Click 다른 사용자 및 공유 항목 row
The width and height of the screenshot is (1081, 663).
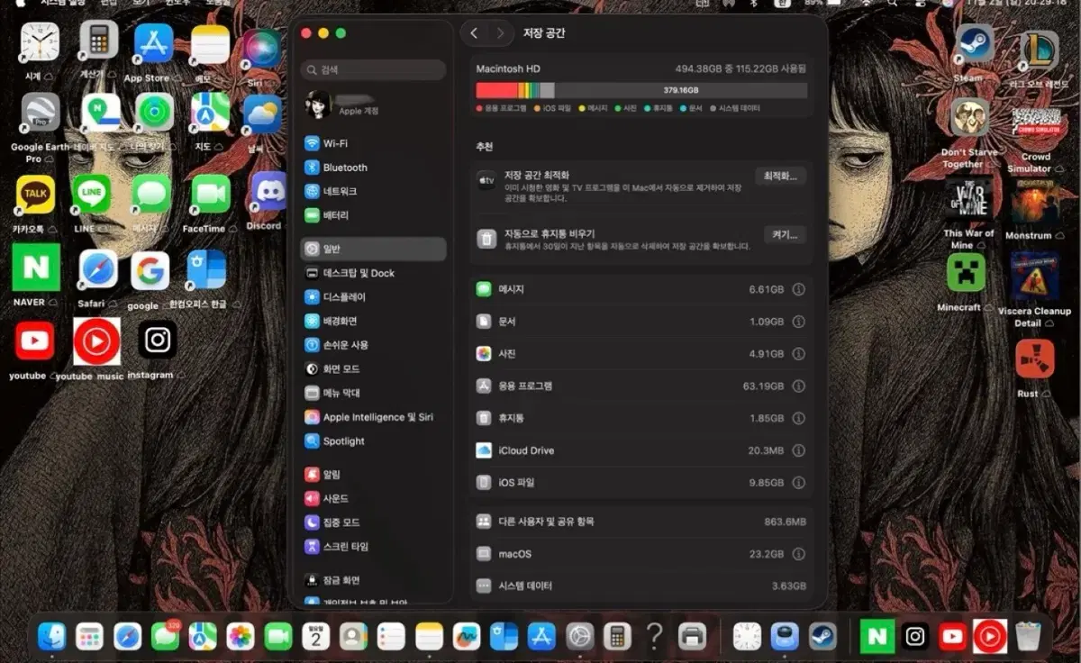click(x=640, y=522)
